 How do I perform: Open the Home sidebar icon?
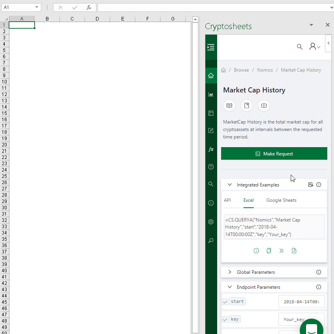tap(211, 75)
